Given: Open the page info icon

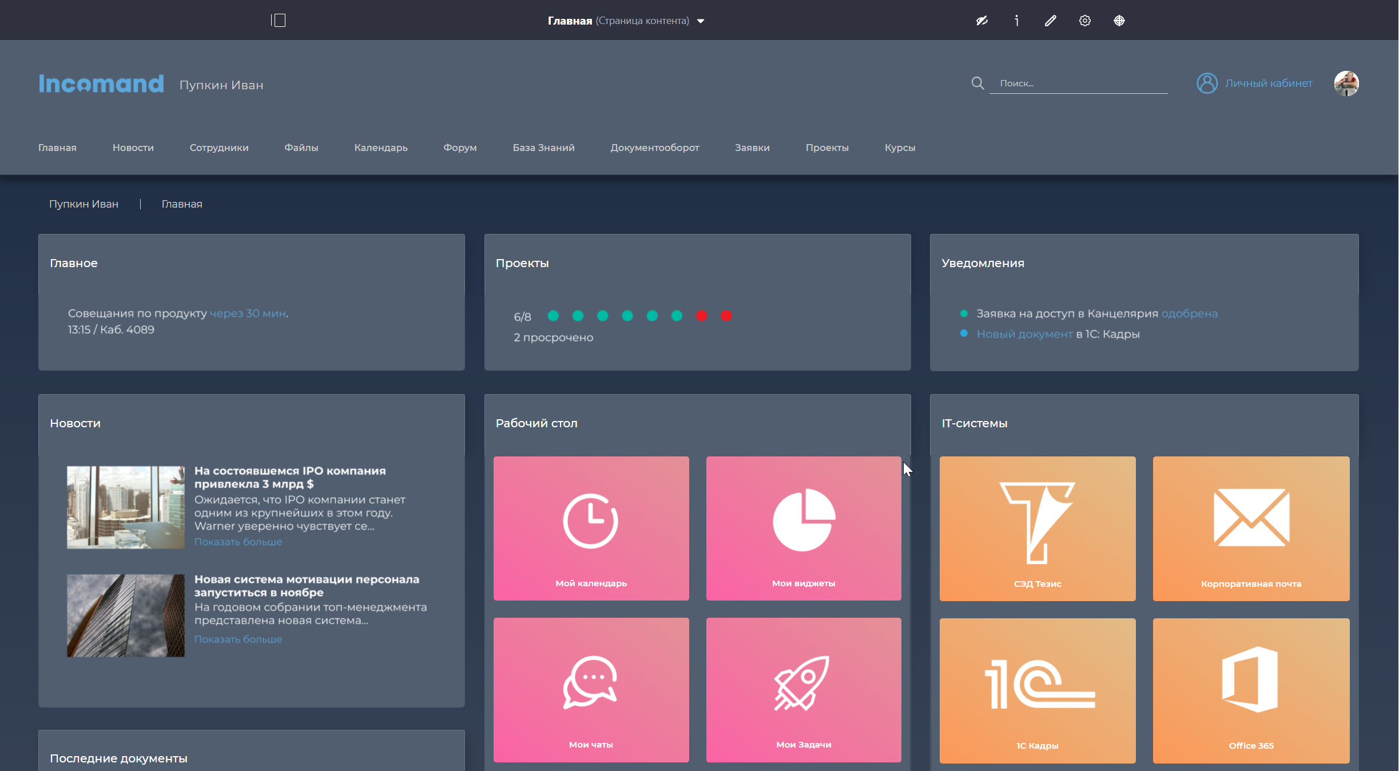Looking at the screenshot, I should 1016,21.
